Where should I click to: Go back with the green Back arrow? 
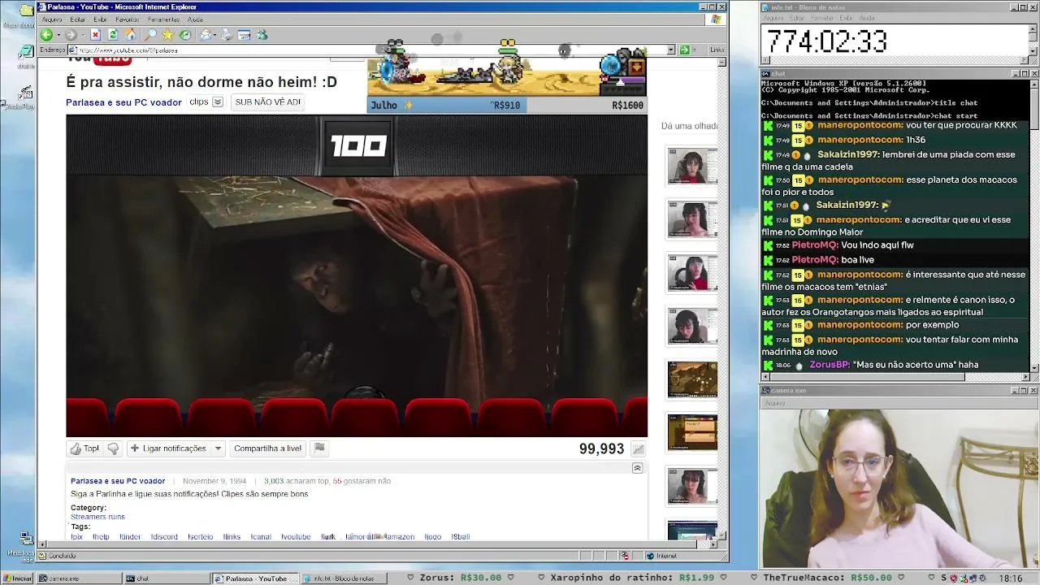click(46, 35)
